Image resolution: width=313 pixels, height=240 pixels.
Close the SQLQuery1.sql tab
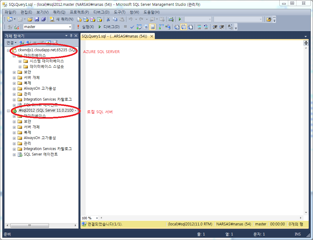click(152, 36)
